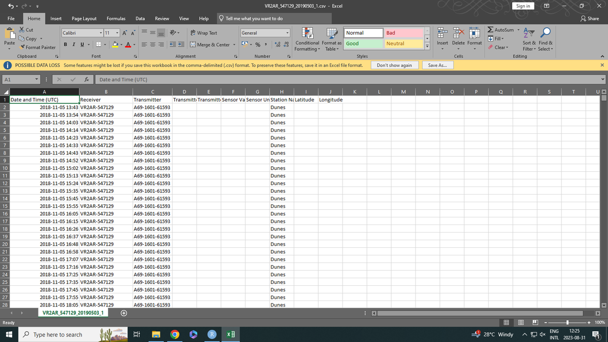Click Don't show again button
The width and height of the screenshot is (608, 342).
point(395,65)
